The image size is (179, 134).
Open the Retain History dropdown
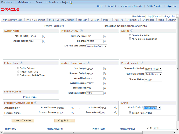(x=153, y=80)
